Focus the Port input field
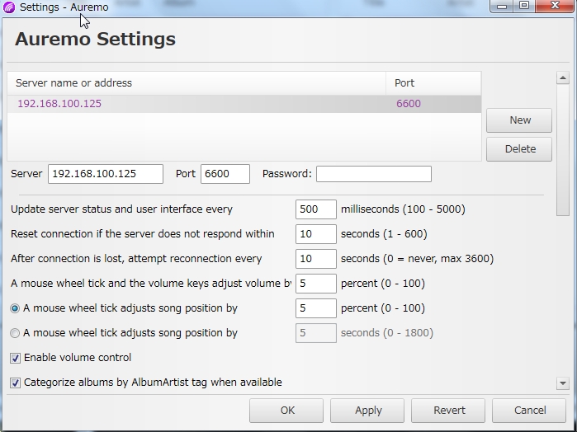The image size is (577, 432). point(225,174)
